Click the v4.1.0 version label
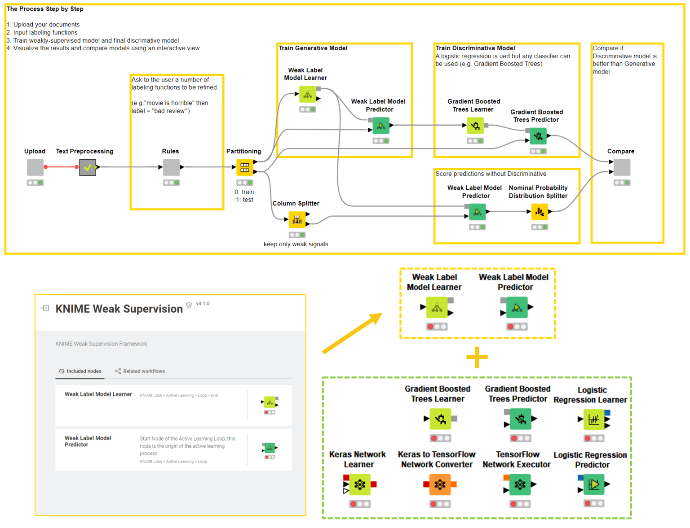 click(x=203, y=304)
